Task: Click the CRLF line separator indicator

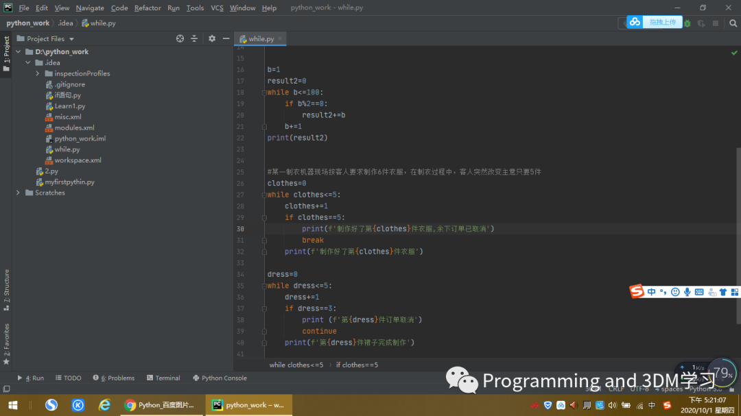Action: [x=616, y=389]
